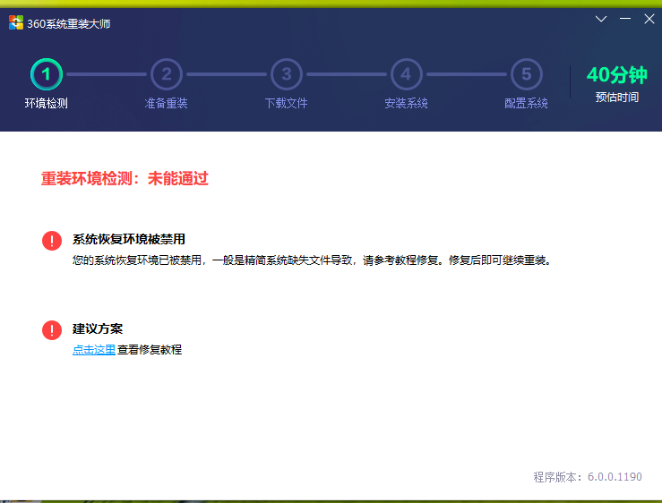Click the red warning icon beside 系统恢复环境被禁用

point(52,240)
